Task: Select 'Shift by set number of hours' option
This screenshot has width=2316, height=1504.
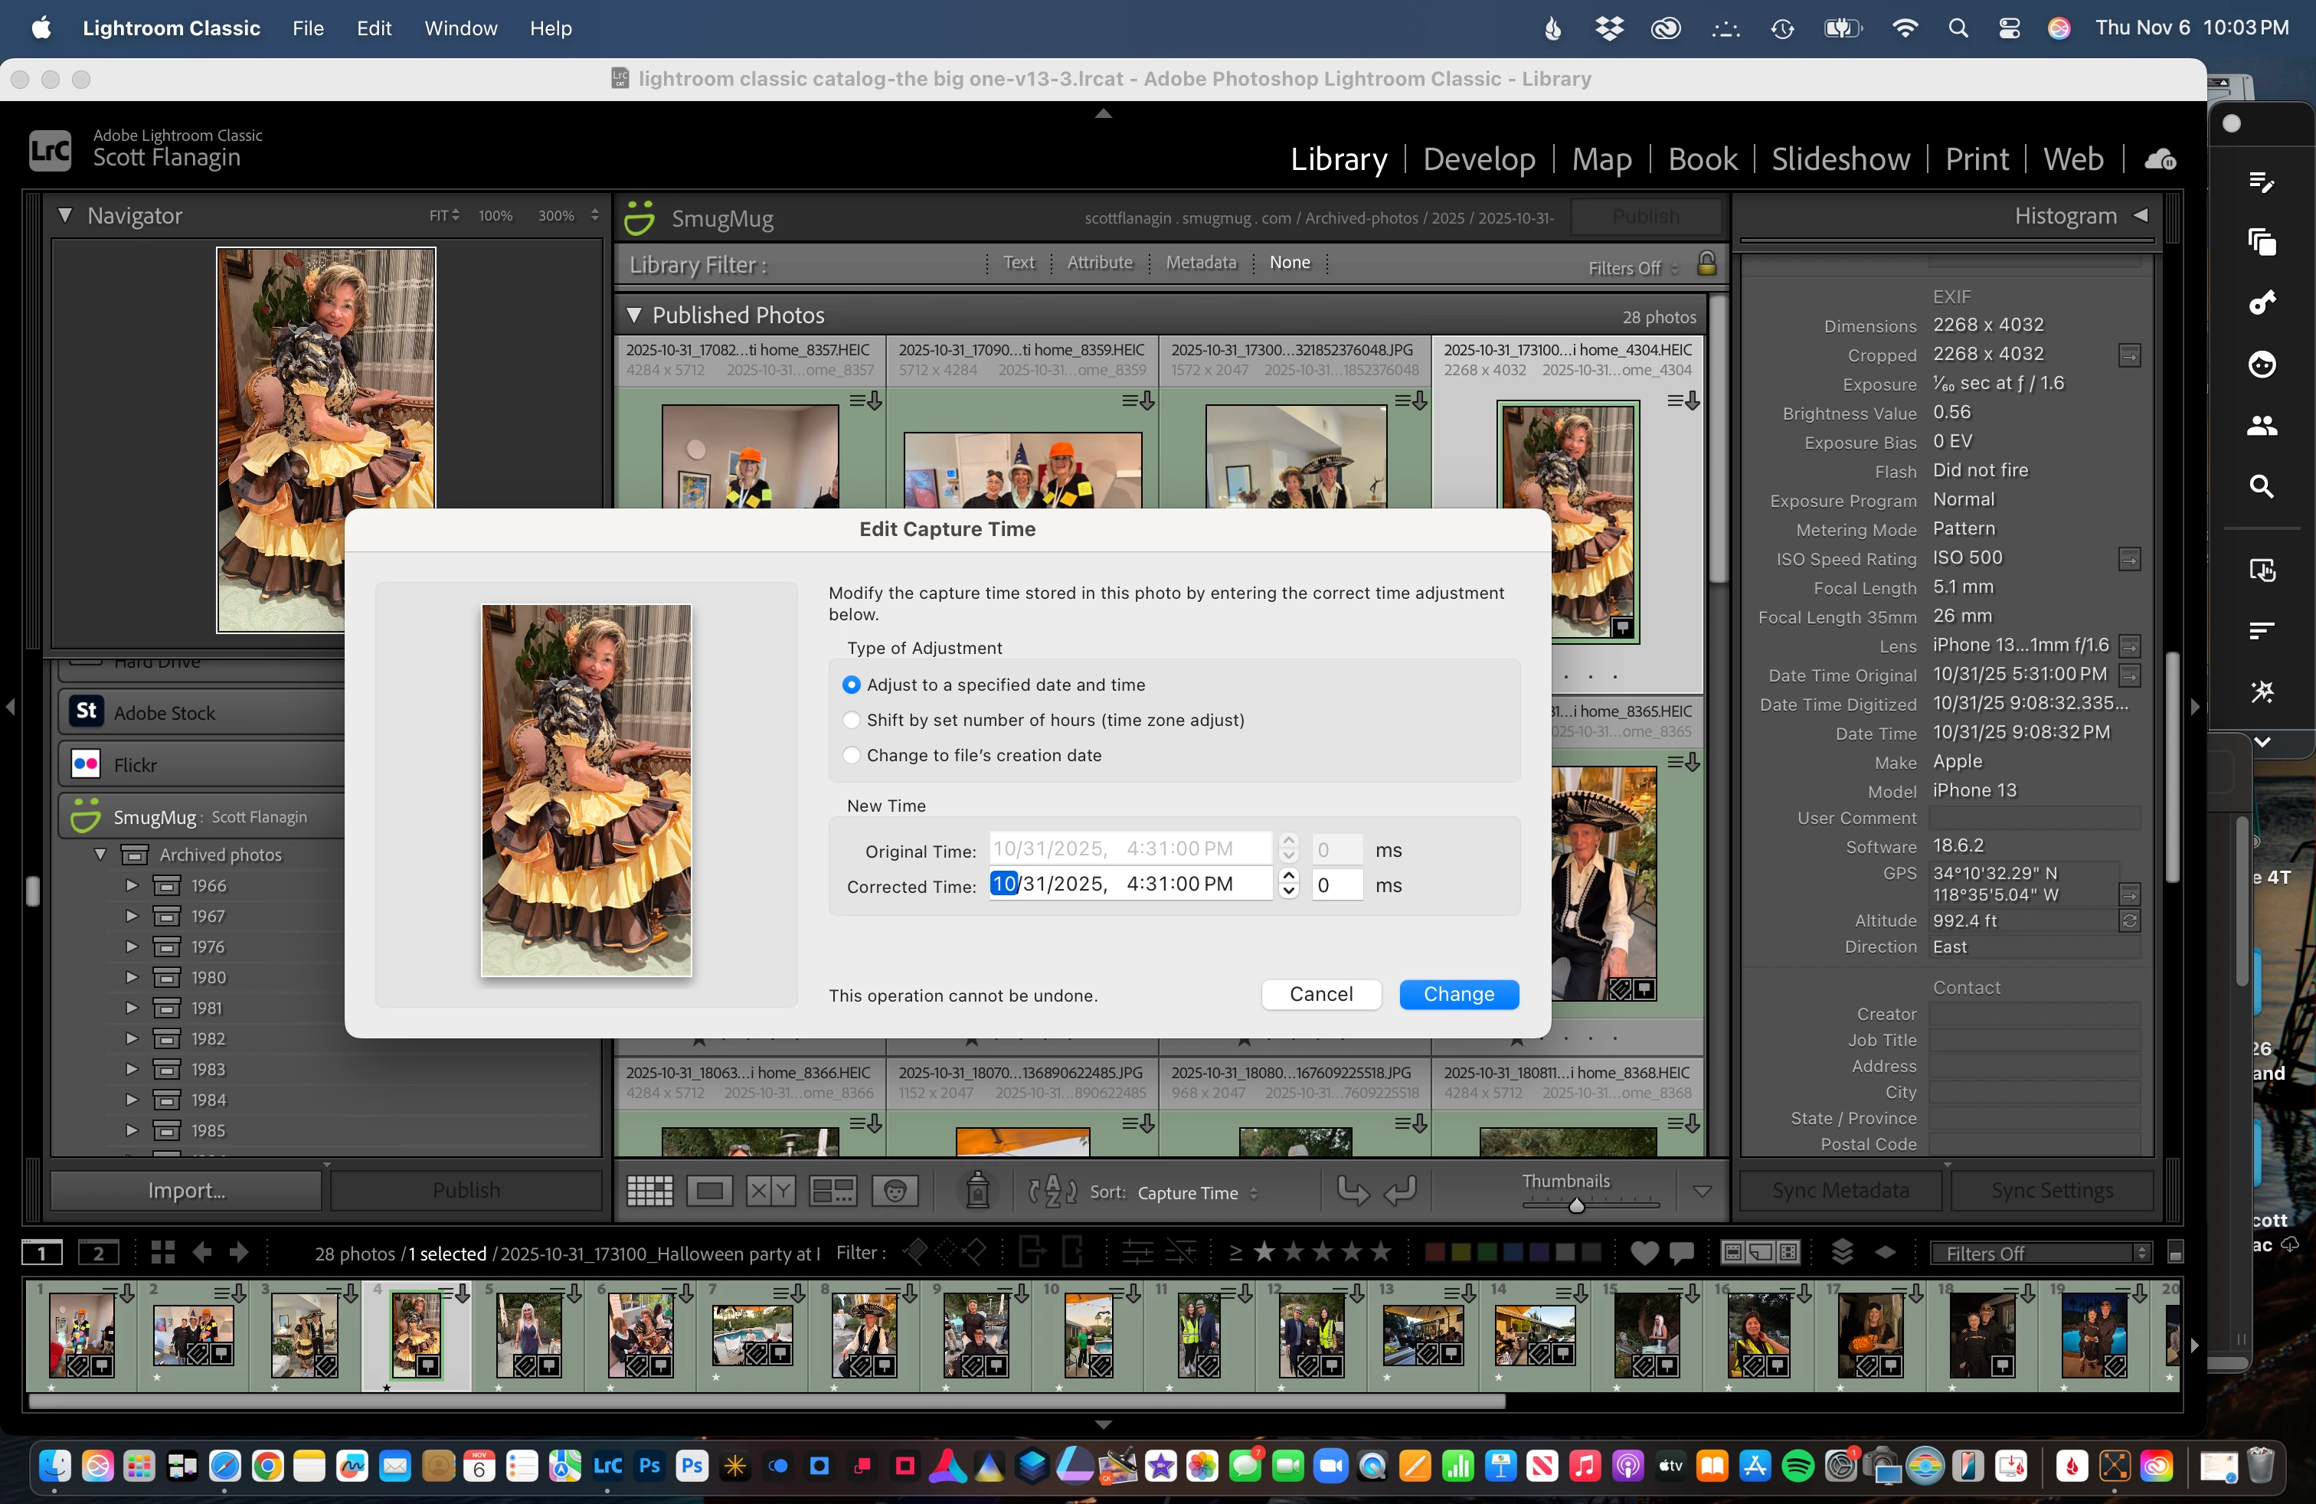Action: (x=852, y=720)
